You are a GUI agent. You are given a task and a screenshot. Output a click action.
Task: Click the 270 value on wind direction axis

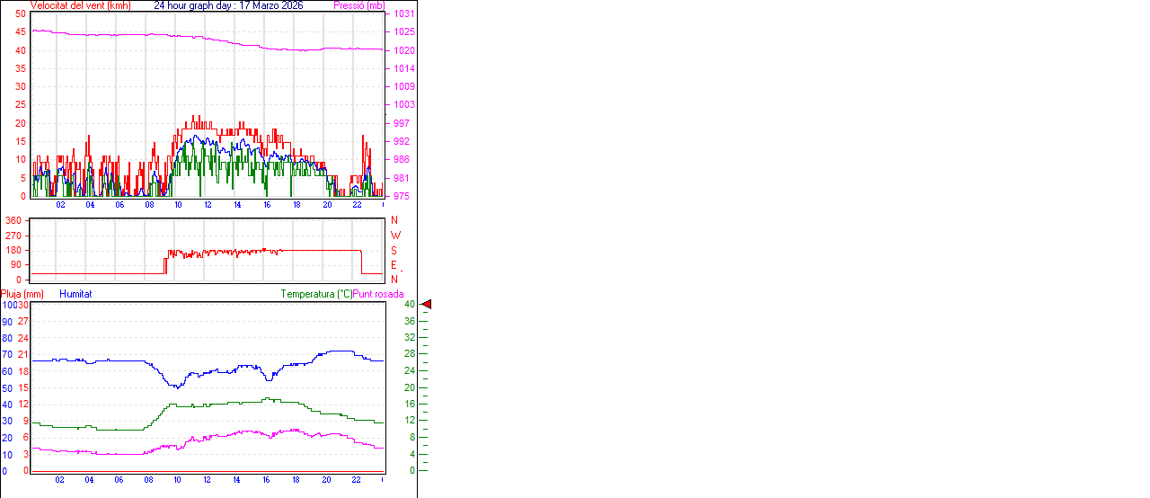13,236
